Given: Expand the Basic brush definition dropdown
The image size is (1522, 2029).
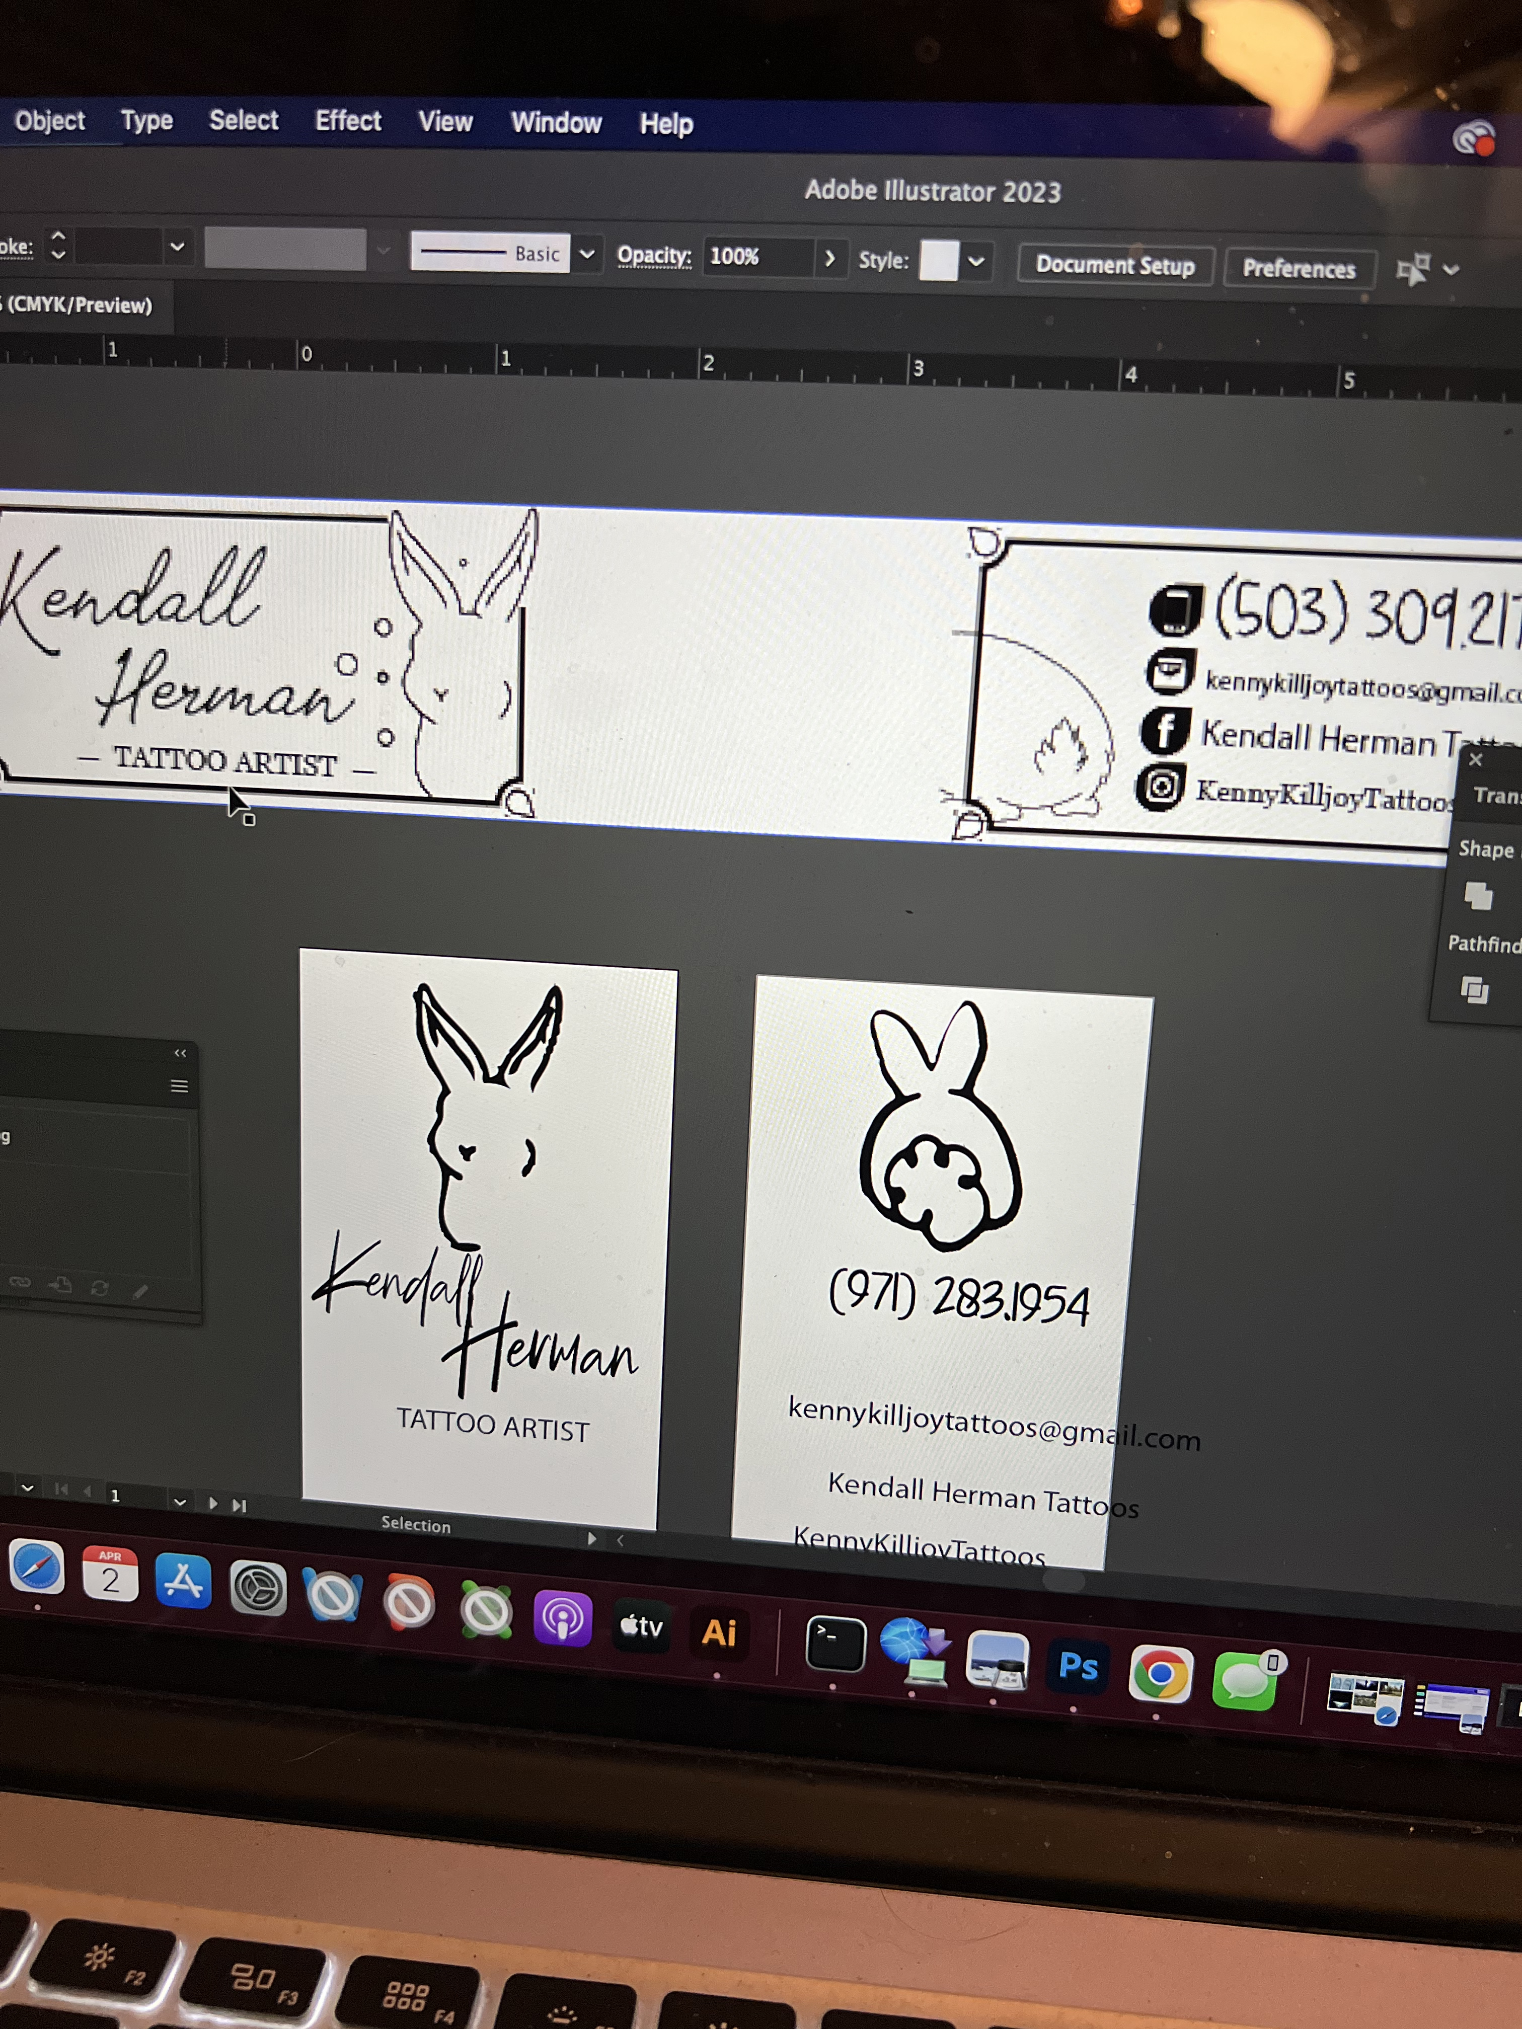Looking at the screenshot, I should [587, 254].
